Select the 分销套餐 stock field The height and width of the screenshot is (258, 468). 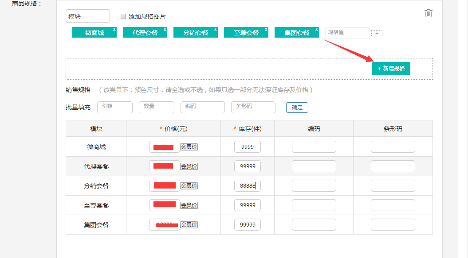pos(247,186)
